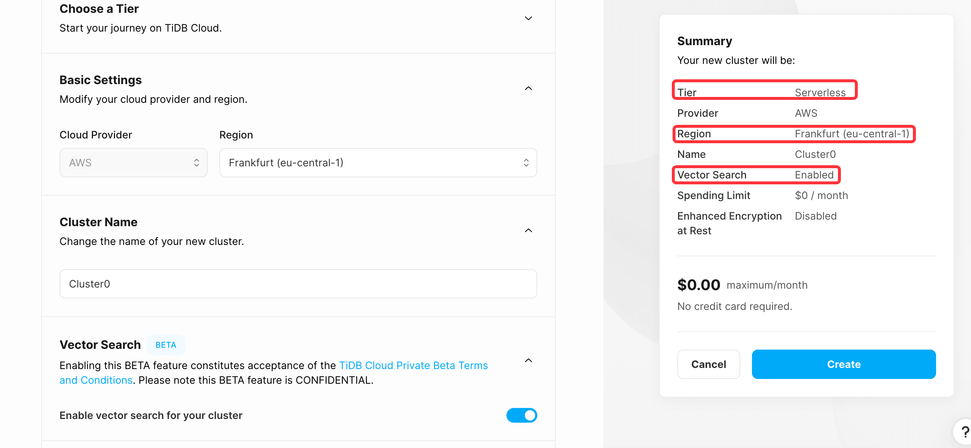Viewport: 971px width, 448px height.
Task: Click the Cluster0 name input field
Action: (298, 284)
